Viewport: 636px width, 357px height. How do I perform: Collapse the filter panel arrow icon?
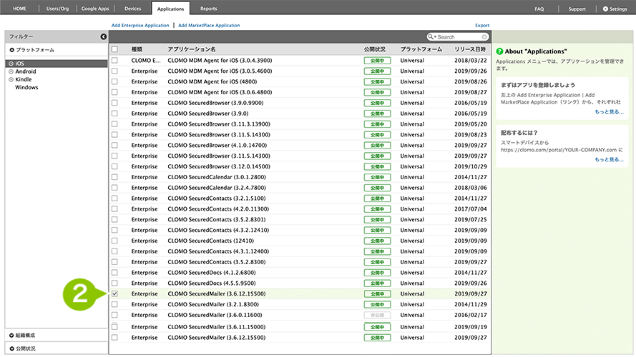click(104, 37)
